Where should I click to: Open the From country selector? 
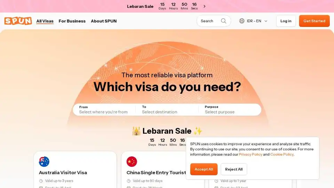click(104, 110)
